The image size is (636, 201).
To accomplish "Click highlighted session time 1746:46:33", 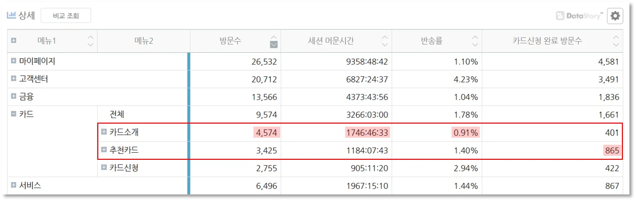I will coord(367,132).
